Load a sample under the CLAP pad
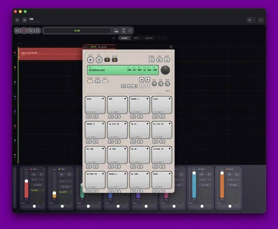278x229 pixels. point(155,117)
